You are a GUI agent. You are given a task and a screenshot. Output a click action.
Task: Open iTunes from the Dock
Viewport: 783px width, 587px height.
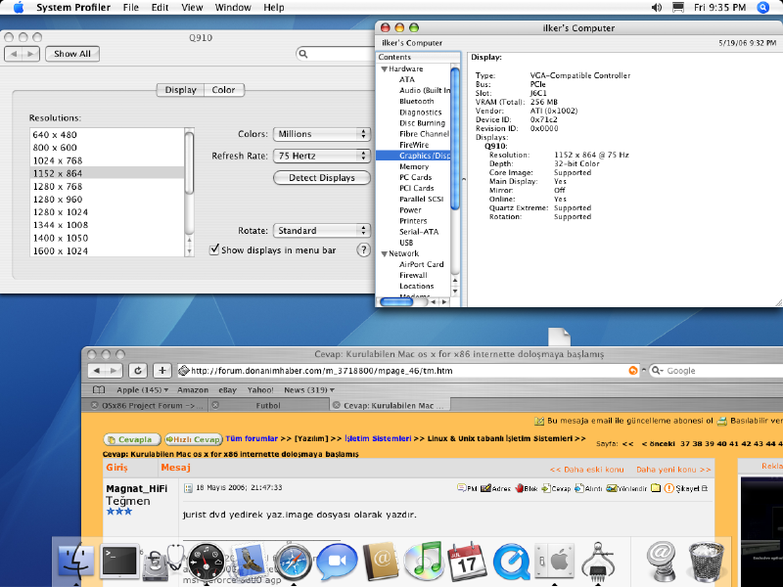coord(424,562)
